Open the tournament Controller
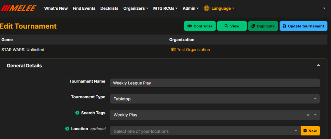 click(x=199, y=26)
